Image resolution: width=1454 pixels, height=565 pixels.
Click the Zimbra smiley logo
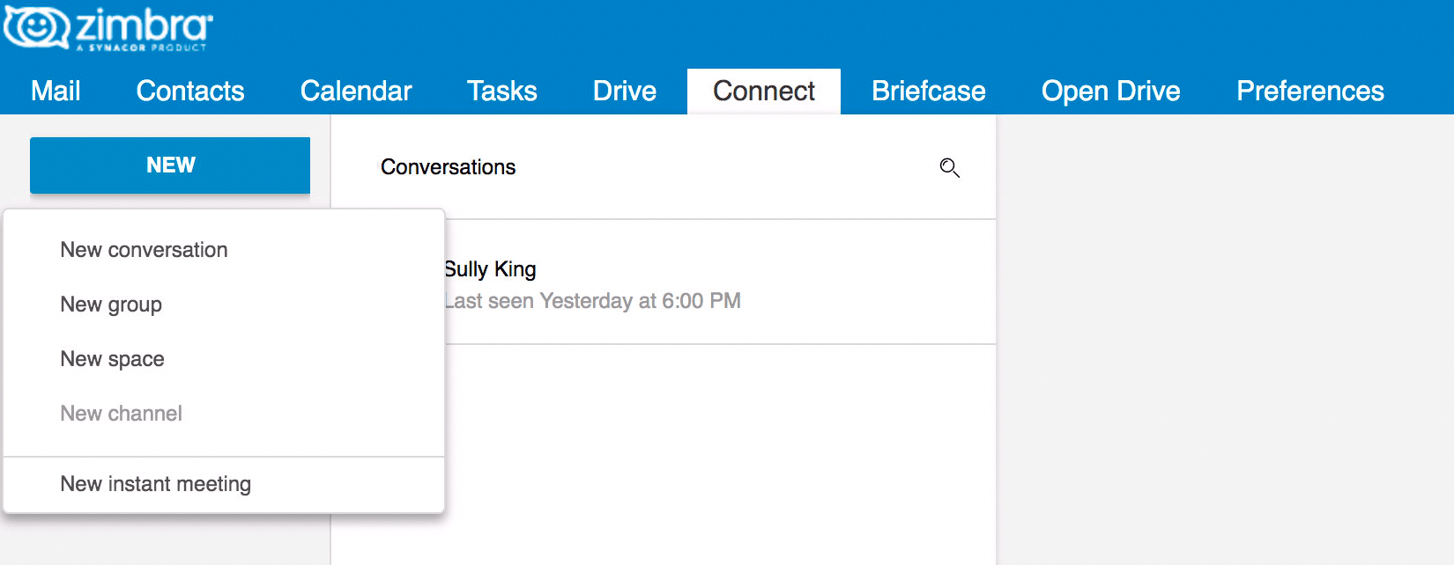click(x=35, y=27)
